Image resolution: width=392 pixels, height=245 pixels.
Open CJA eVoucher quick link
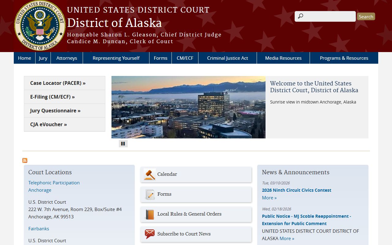(x=65, y=124)
